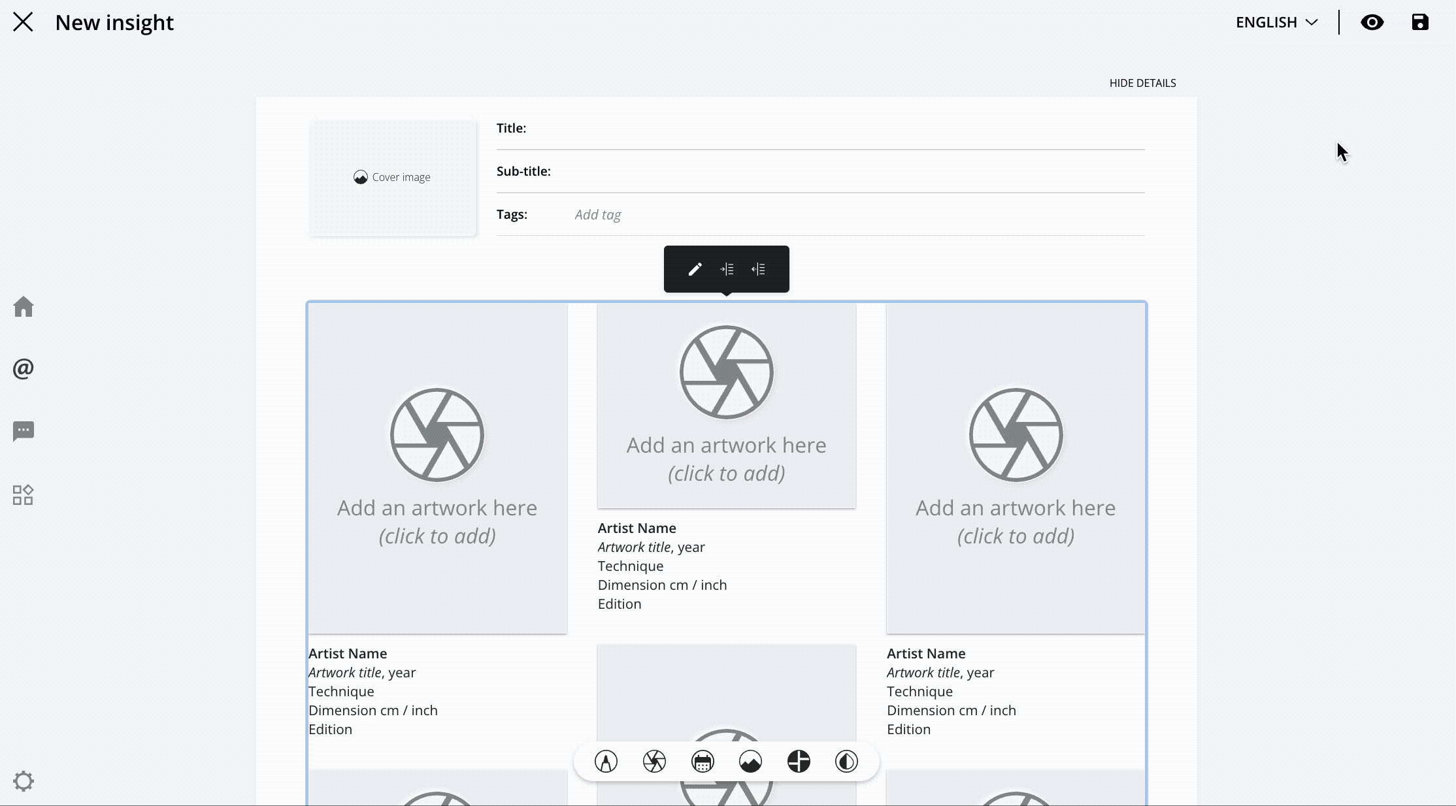The image size is (1456, 806).
Task: Add artwork in first column placeholder
Action: [437, 468]
